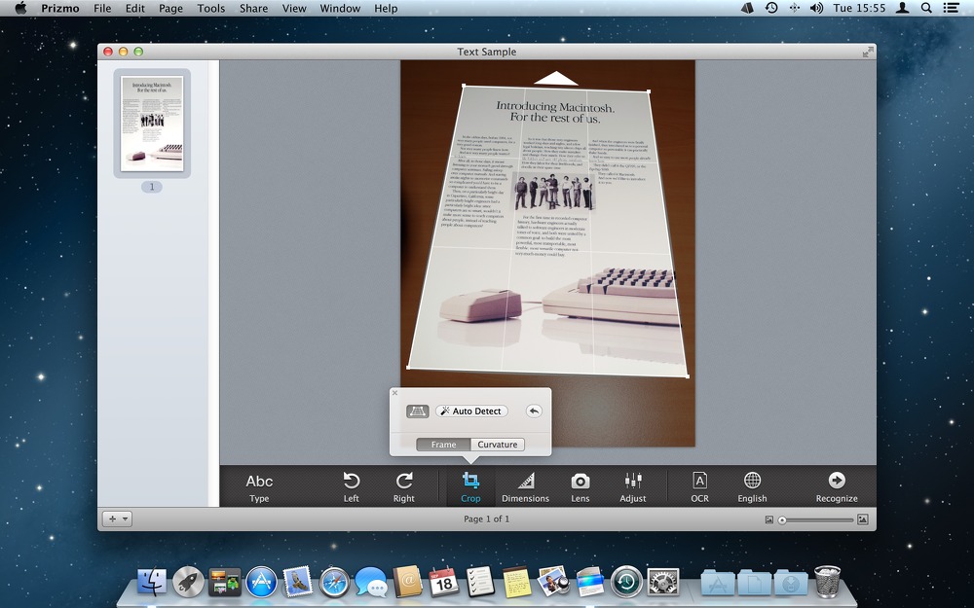Switch to Frame mode

coord(443,445)
